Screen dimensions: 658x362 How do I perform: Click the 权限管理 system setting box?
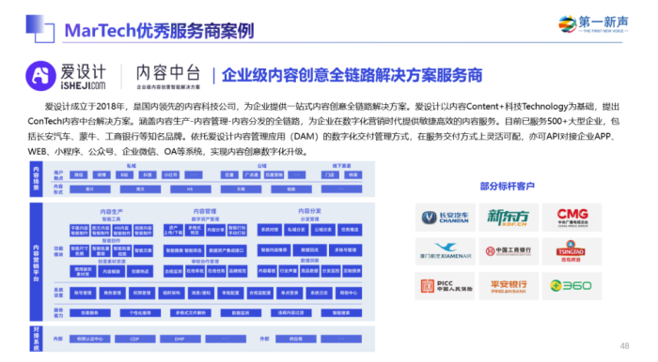pyautogui.click(x=142, y=293)
